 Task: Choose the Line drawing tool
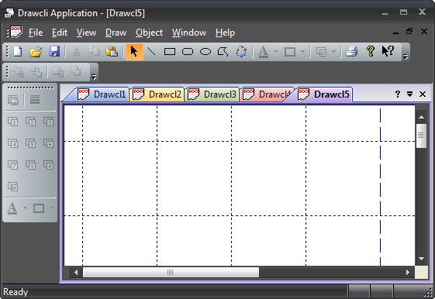151,52
